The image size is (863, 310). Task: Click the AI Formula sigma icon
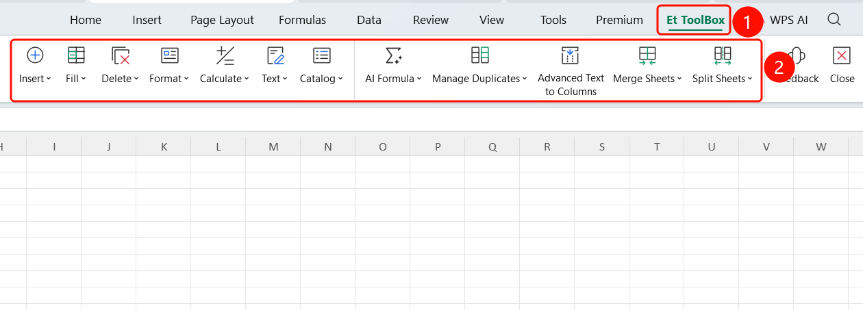point(393,55)
